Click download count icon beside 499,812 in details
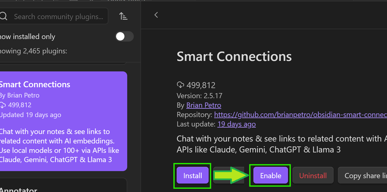Screen dimensions: 387x192 coord(180,85)
